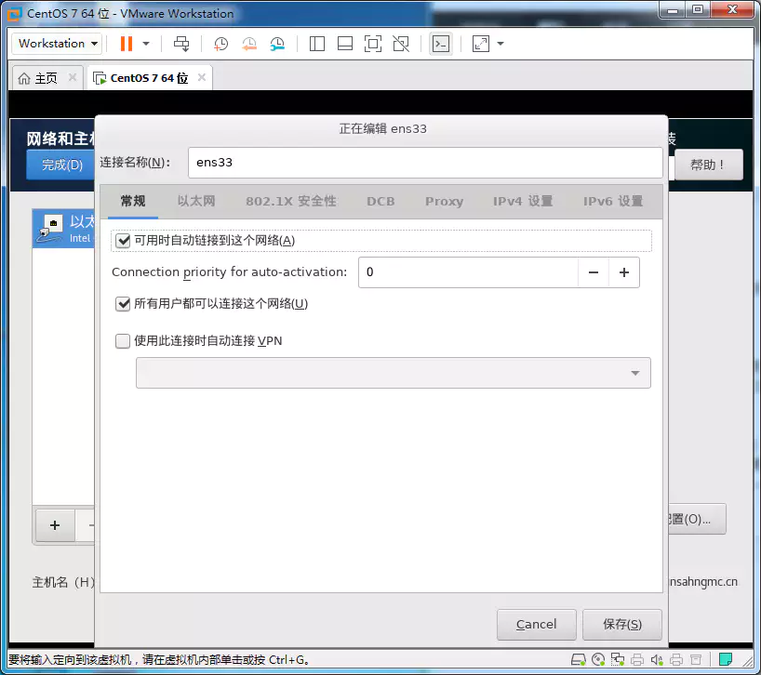Enable automatic VPN connection for this connection
This screenshot has width=761, height=675.
point(122,340)
